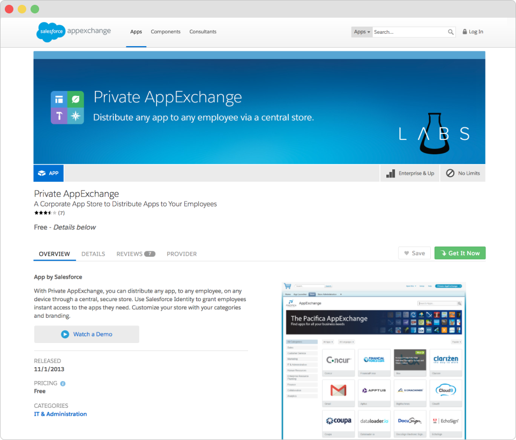Select the Overview tab
516x440 pixels.
point(54,253)
